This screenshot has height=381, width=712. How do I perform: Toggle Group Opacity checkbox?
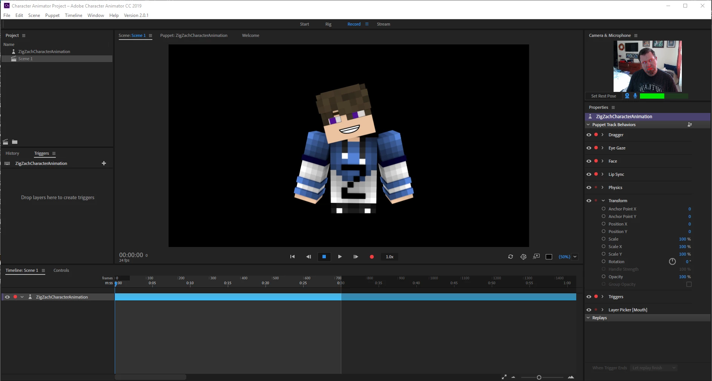point(689,284)
